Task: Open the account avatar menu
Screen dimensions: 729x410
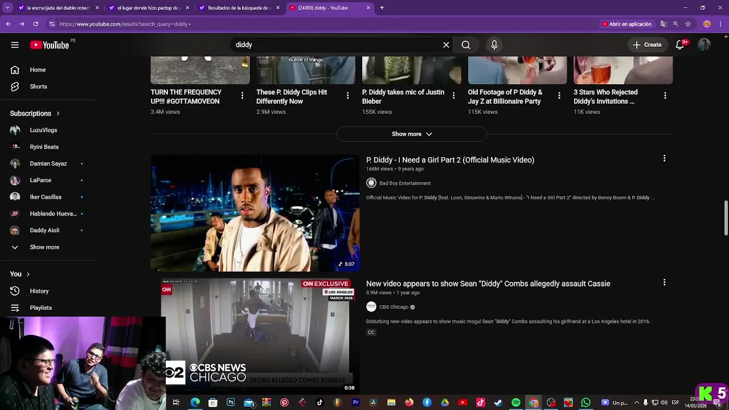Action: point(705,45)
